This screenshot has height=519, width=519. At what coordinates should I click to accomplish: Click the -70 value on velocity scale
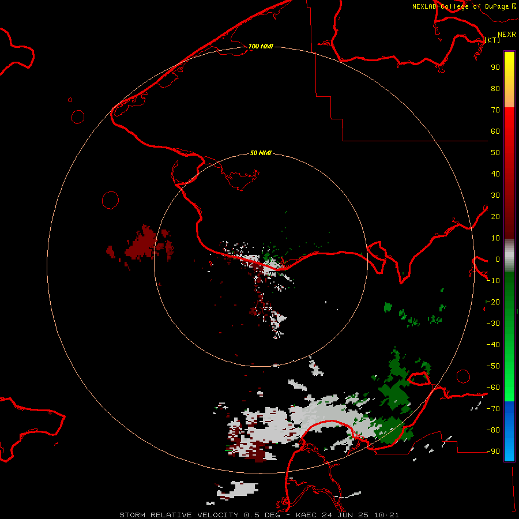(493, 409)
